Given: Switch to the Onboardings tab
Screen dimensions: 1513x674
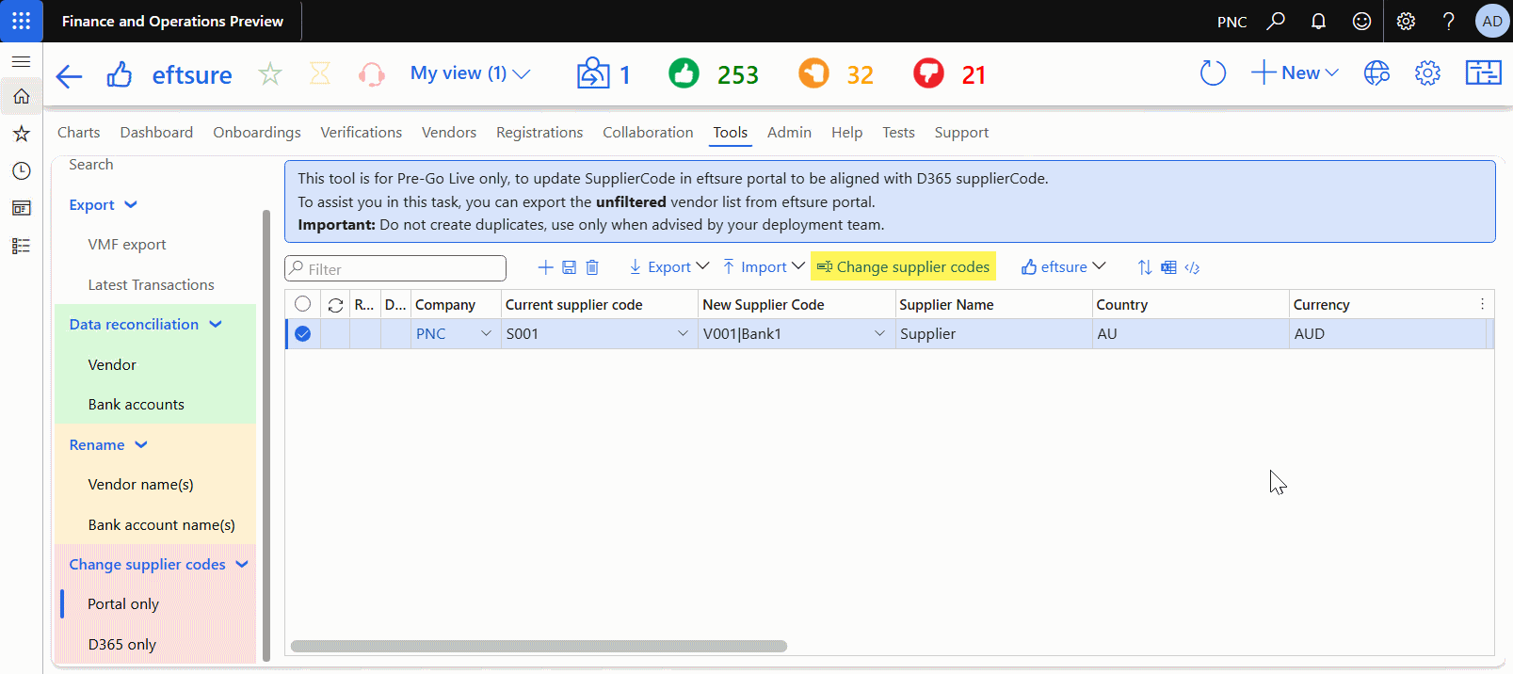Looking at the screenshot, I should [257, 133].
